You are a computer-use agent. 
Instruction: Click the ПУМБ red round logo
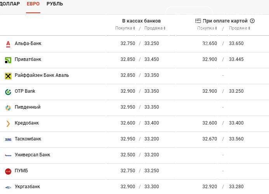pyautogui.click(x=8, y=171)
